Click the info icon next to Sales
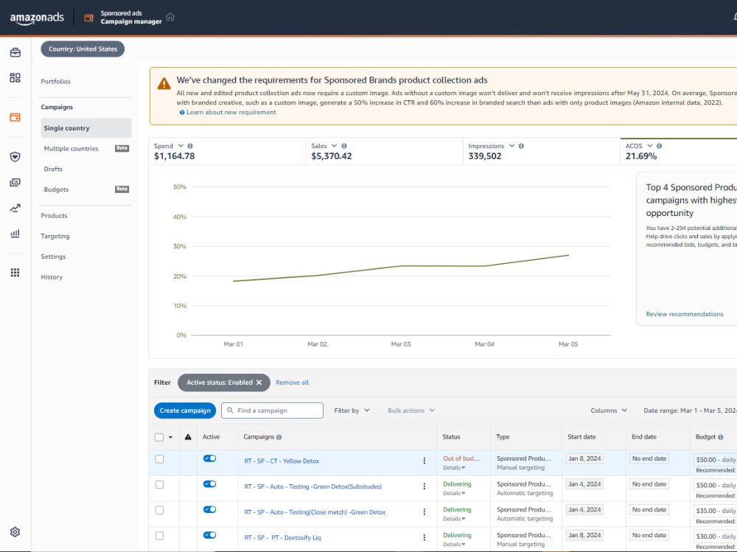Viewport: 737px width, 552px height. coord(344,146)
